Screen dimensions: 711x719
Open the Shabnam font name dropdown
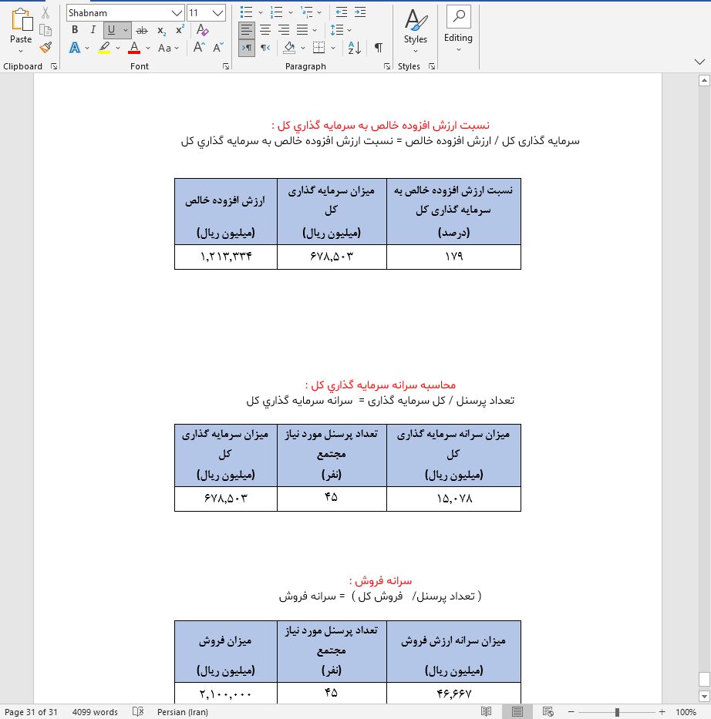coord(177,13)
